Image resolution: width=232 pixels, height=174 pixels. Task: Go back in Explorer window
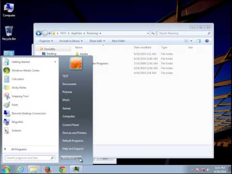39,33
